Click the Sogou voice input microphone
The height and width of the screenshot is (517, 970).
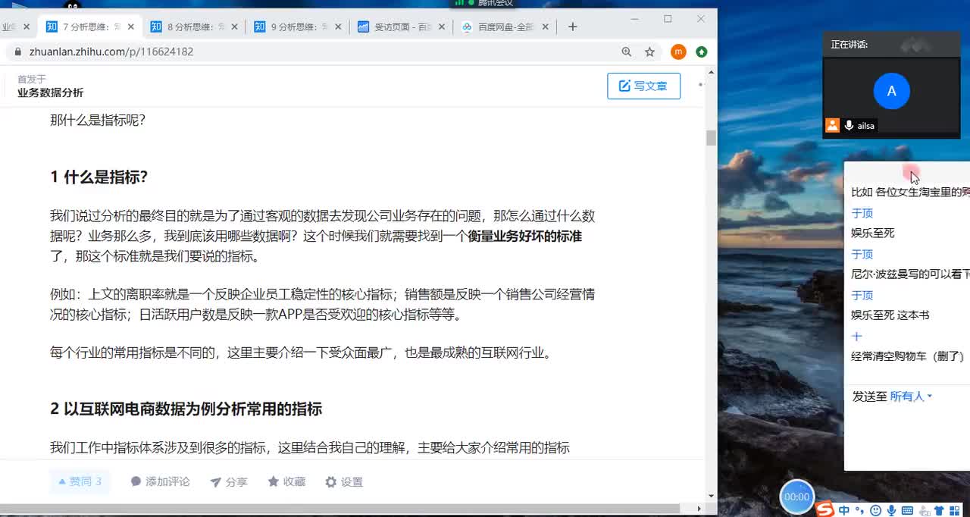coord(891,511)
